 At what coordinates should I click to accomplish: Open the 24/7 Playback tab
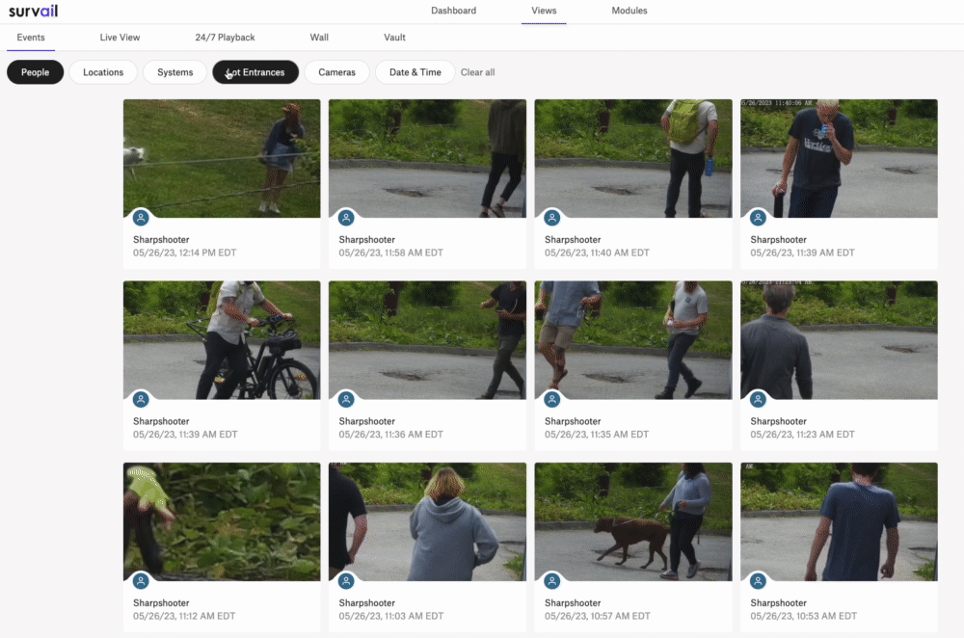225,38
